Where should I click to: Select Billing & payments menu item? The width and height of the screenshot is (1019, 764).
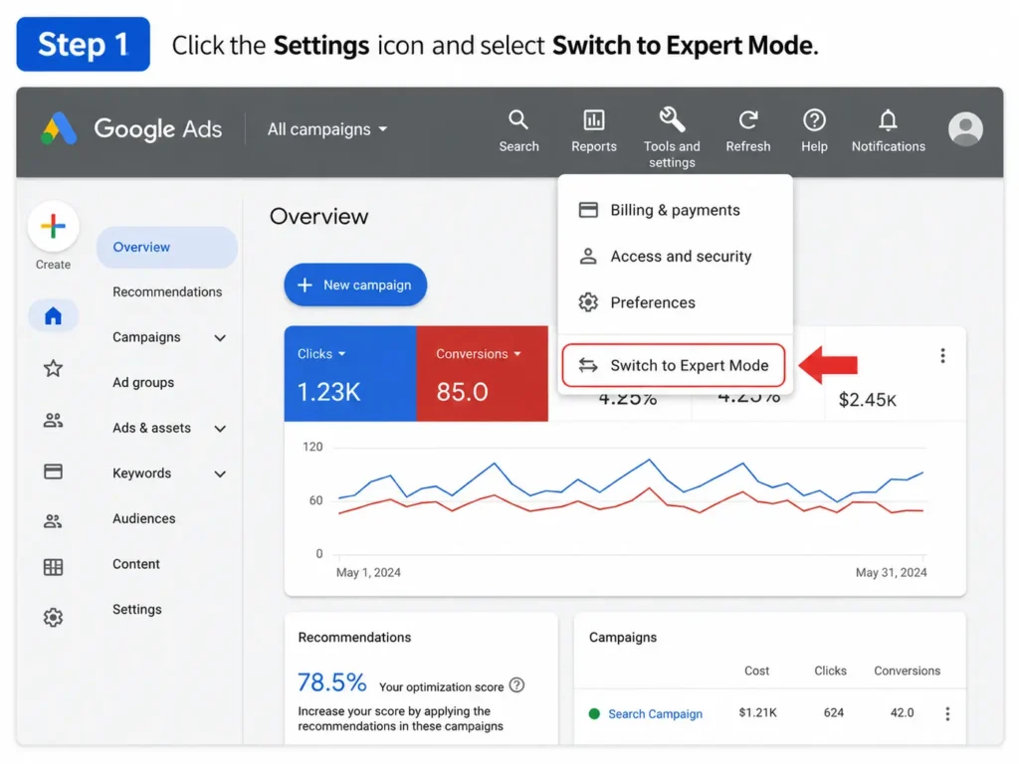point(675,210)
